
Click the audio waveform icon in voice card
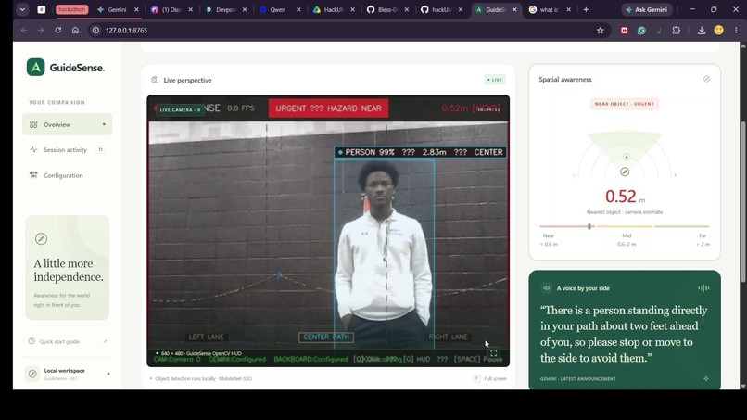click(x=703, y=288)
